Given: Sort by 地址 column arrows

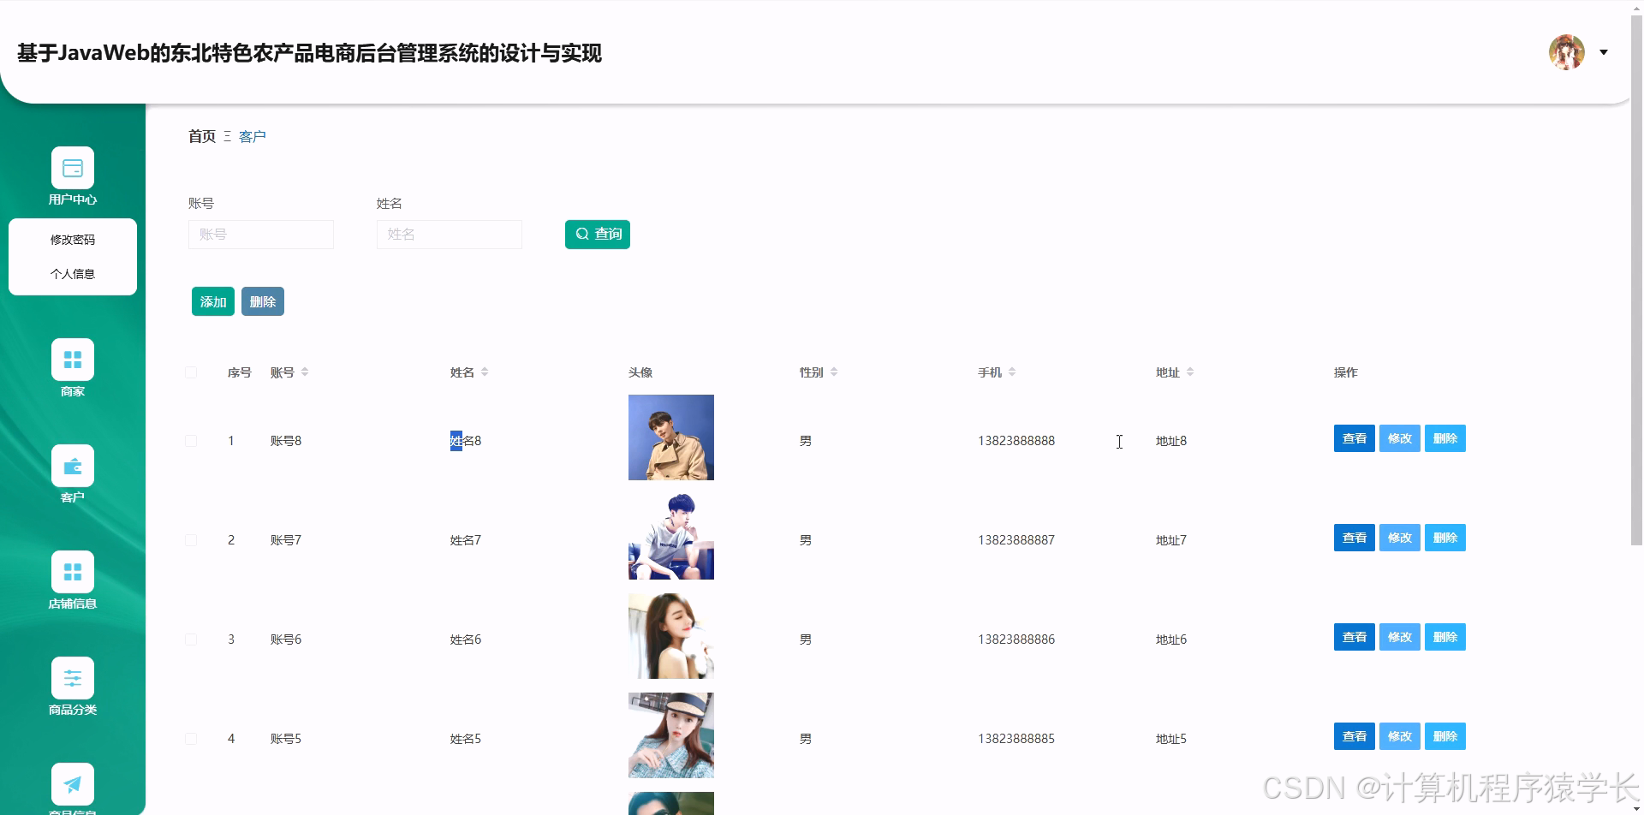Looking at the screenshot, I should coord(1190,372).
